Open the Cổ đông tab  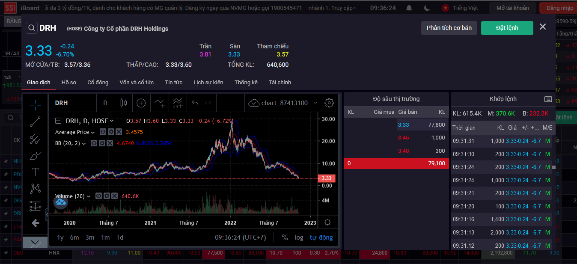98,82
